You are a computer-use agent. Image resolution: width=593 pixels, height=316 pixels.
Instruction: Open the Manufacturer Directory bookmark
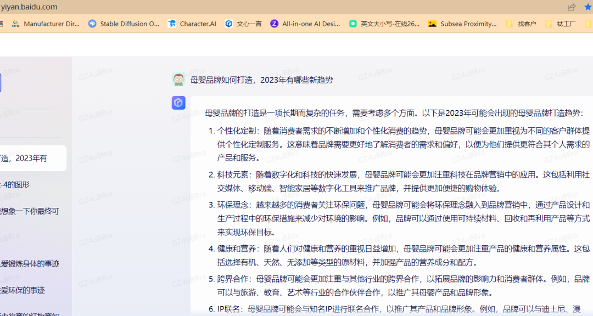coord(52,24)
